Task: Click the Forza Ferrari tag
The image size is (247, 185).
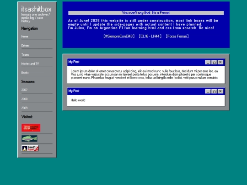Action: click(x=177, y=37)
